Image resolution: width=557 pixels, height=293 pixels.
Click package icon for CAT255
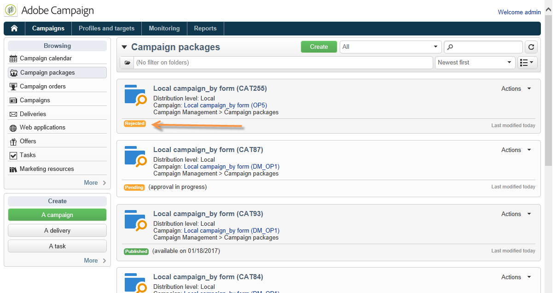point(136,95)
